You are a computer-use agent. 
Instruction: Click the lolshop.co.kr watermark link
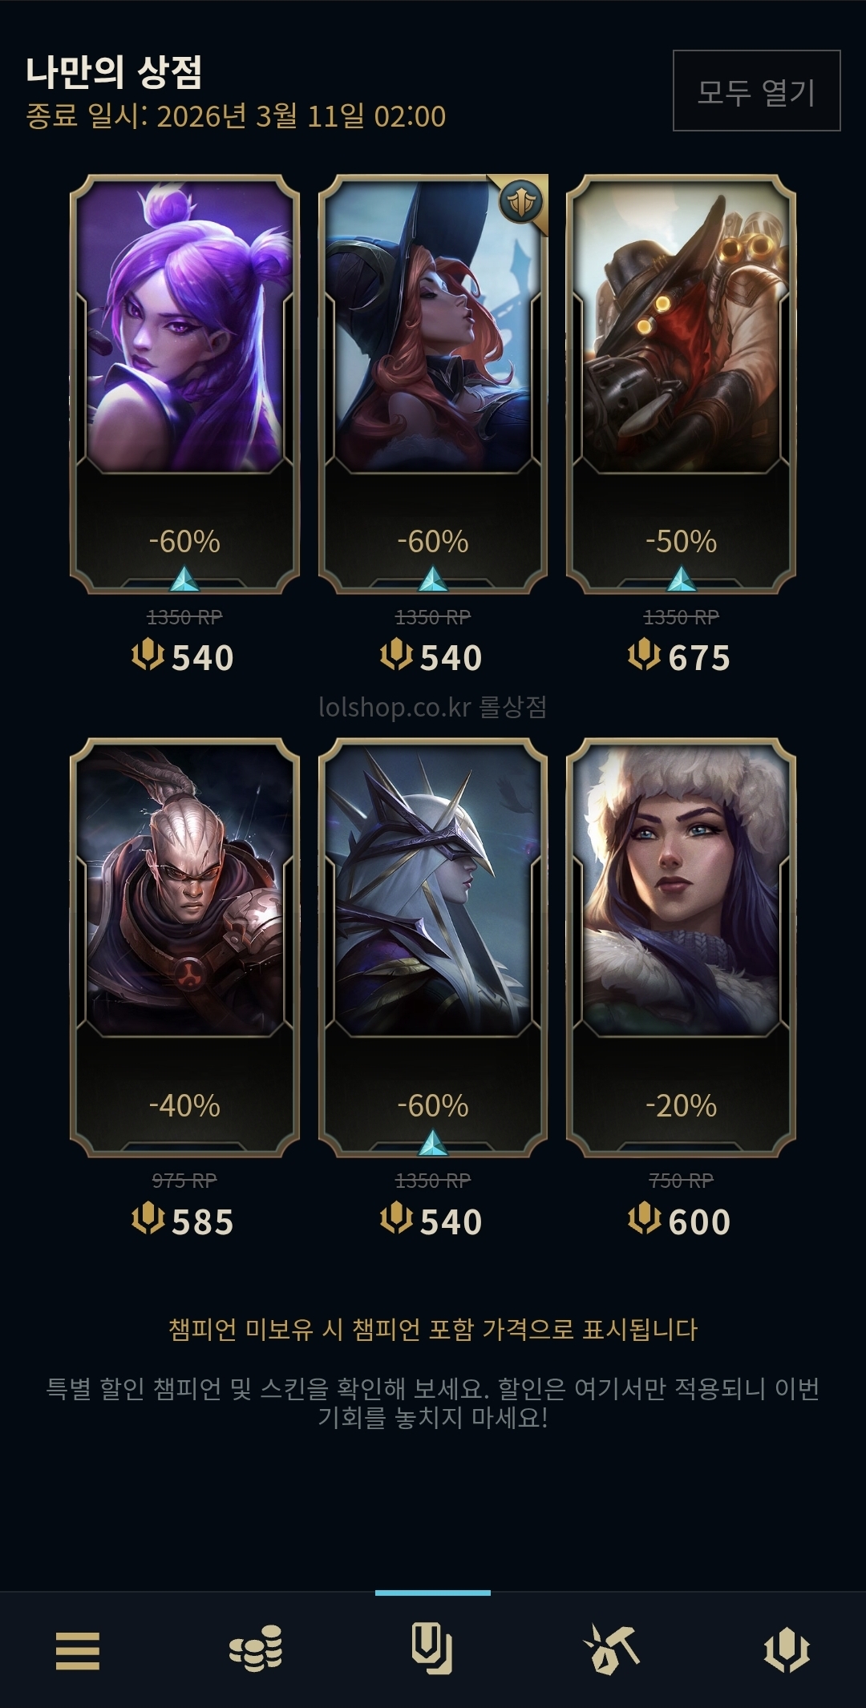(x=433, y=707)
